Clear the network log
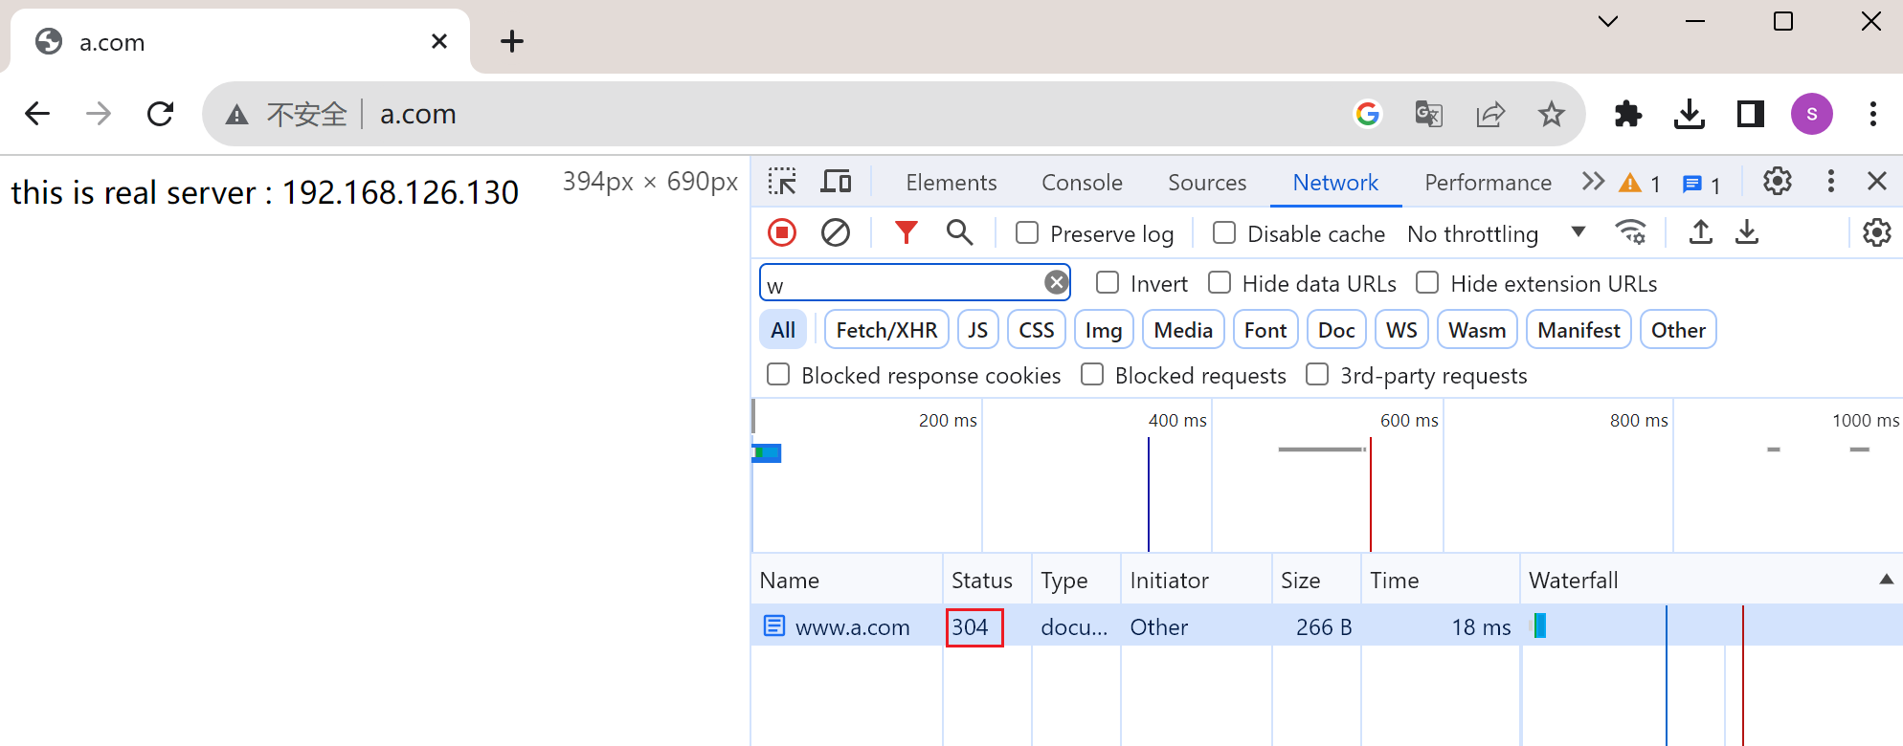The height and width of the screenshot is (746, 1903). (x=835, y=232)
